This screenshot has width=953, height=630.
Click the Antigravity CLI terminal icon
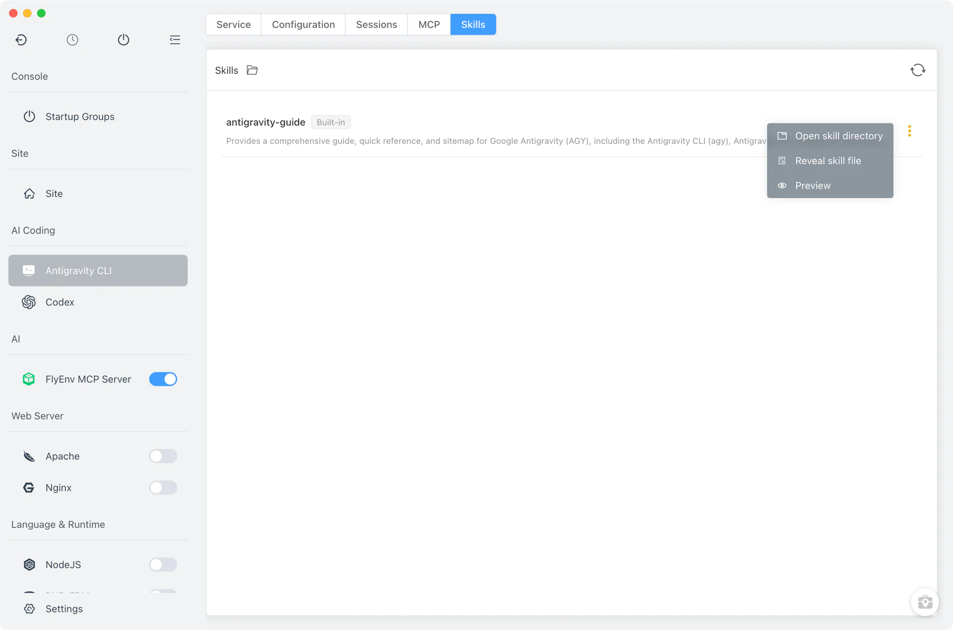(x=29, y=270)
